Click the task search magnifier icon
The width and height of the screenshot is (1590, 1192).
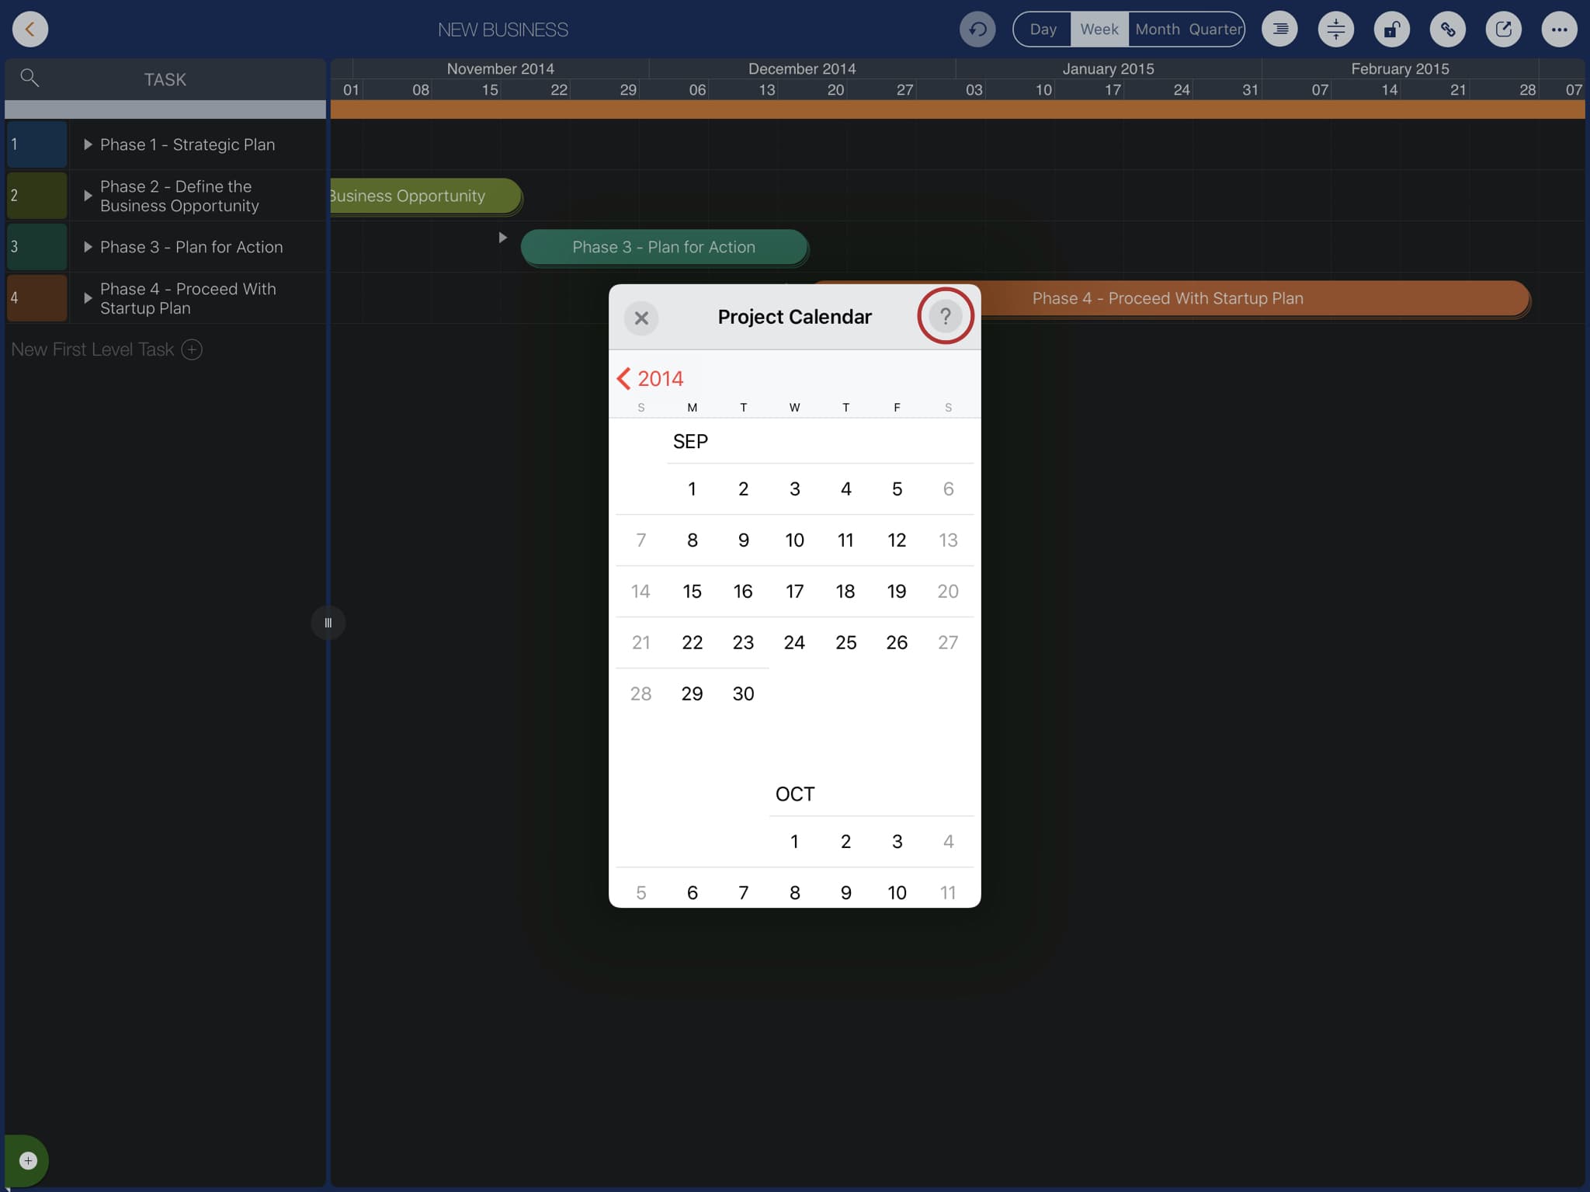click(x=30, y=78)
